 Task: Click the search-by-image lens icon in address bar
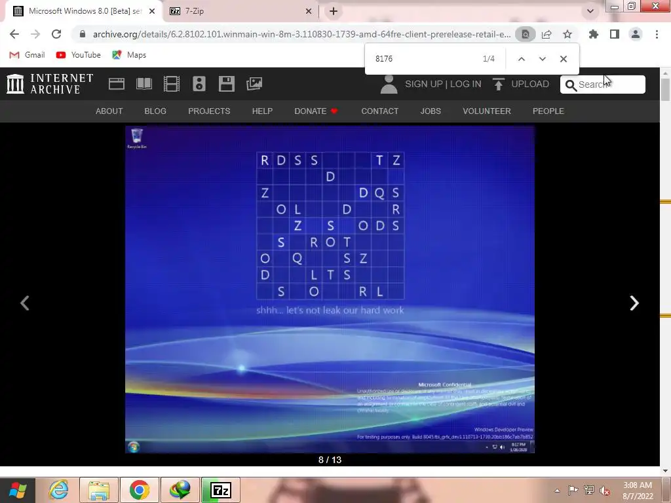[526, 34]
